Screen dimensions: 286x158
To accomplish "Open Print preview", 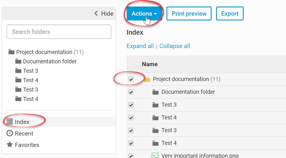I will pyautogui.click(x=189, y=14).
